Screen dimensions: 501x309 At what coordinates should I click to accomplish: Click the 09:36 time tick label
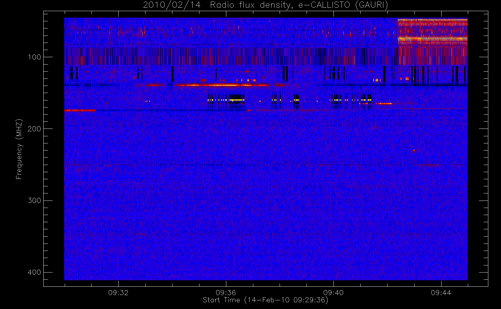point(226,293)
